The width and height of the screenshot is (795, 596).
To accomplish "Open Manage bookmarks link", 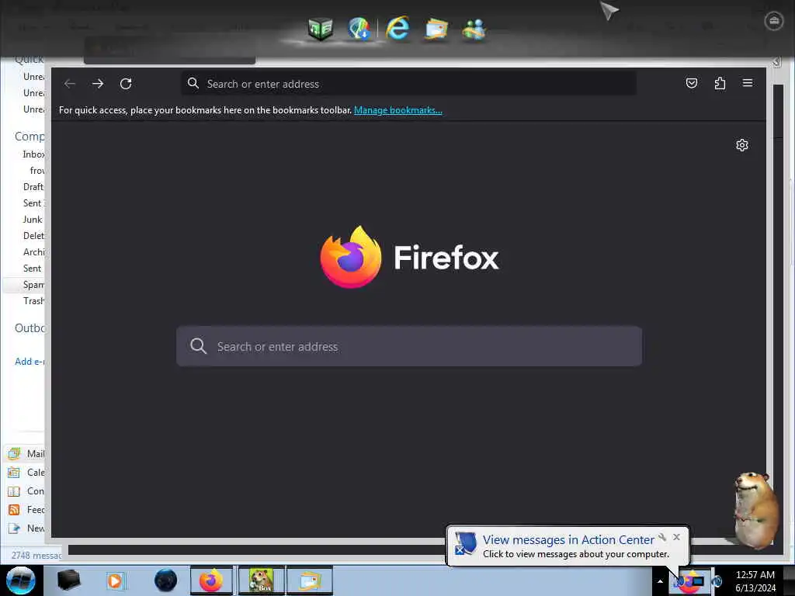I will coord(398,110).
